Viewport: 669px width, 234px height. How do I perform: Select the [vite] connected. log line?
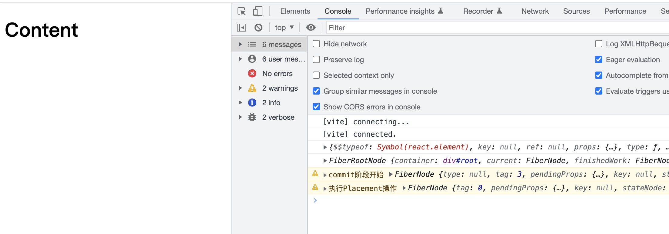coord(360,134)
